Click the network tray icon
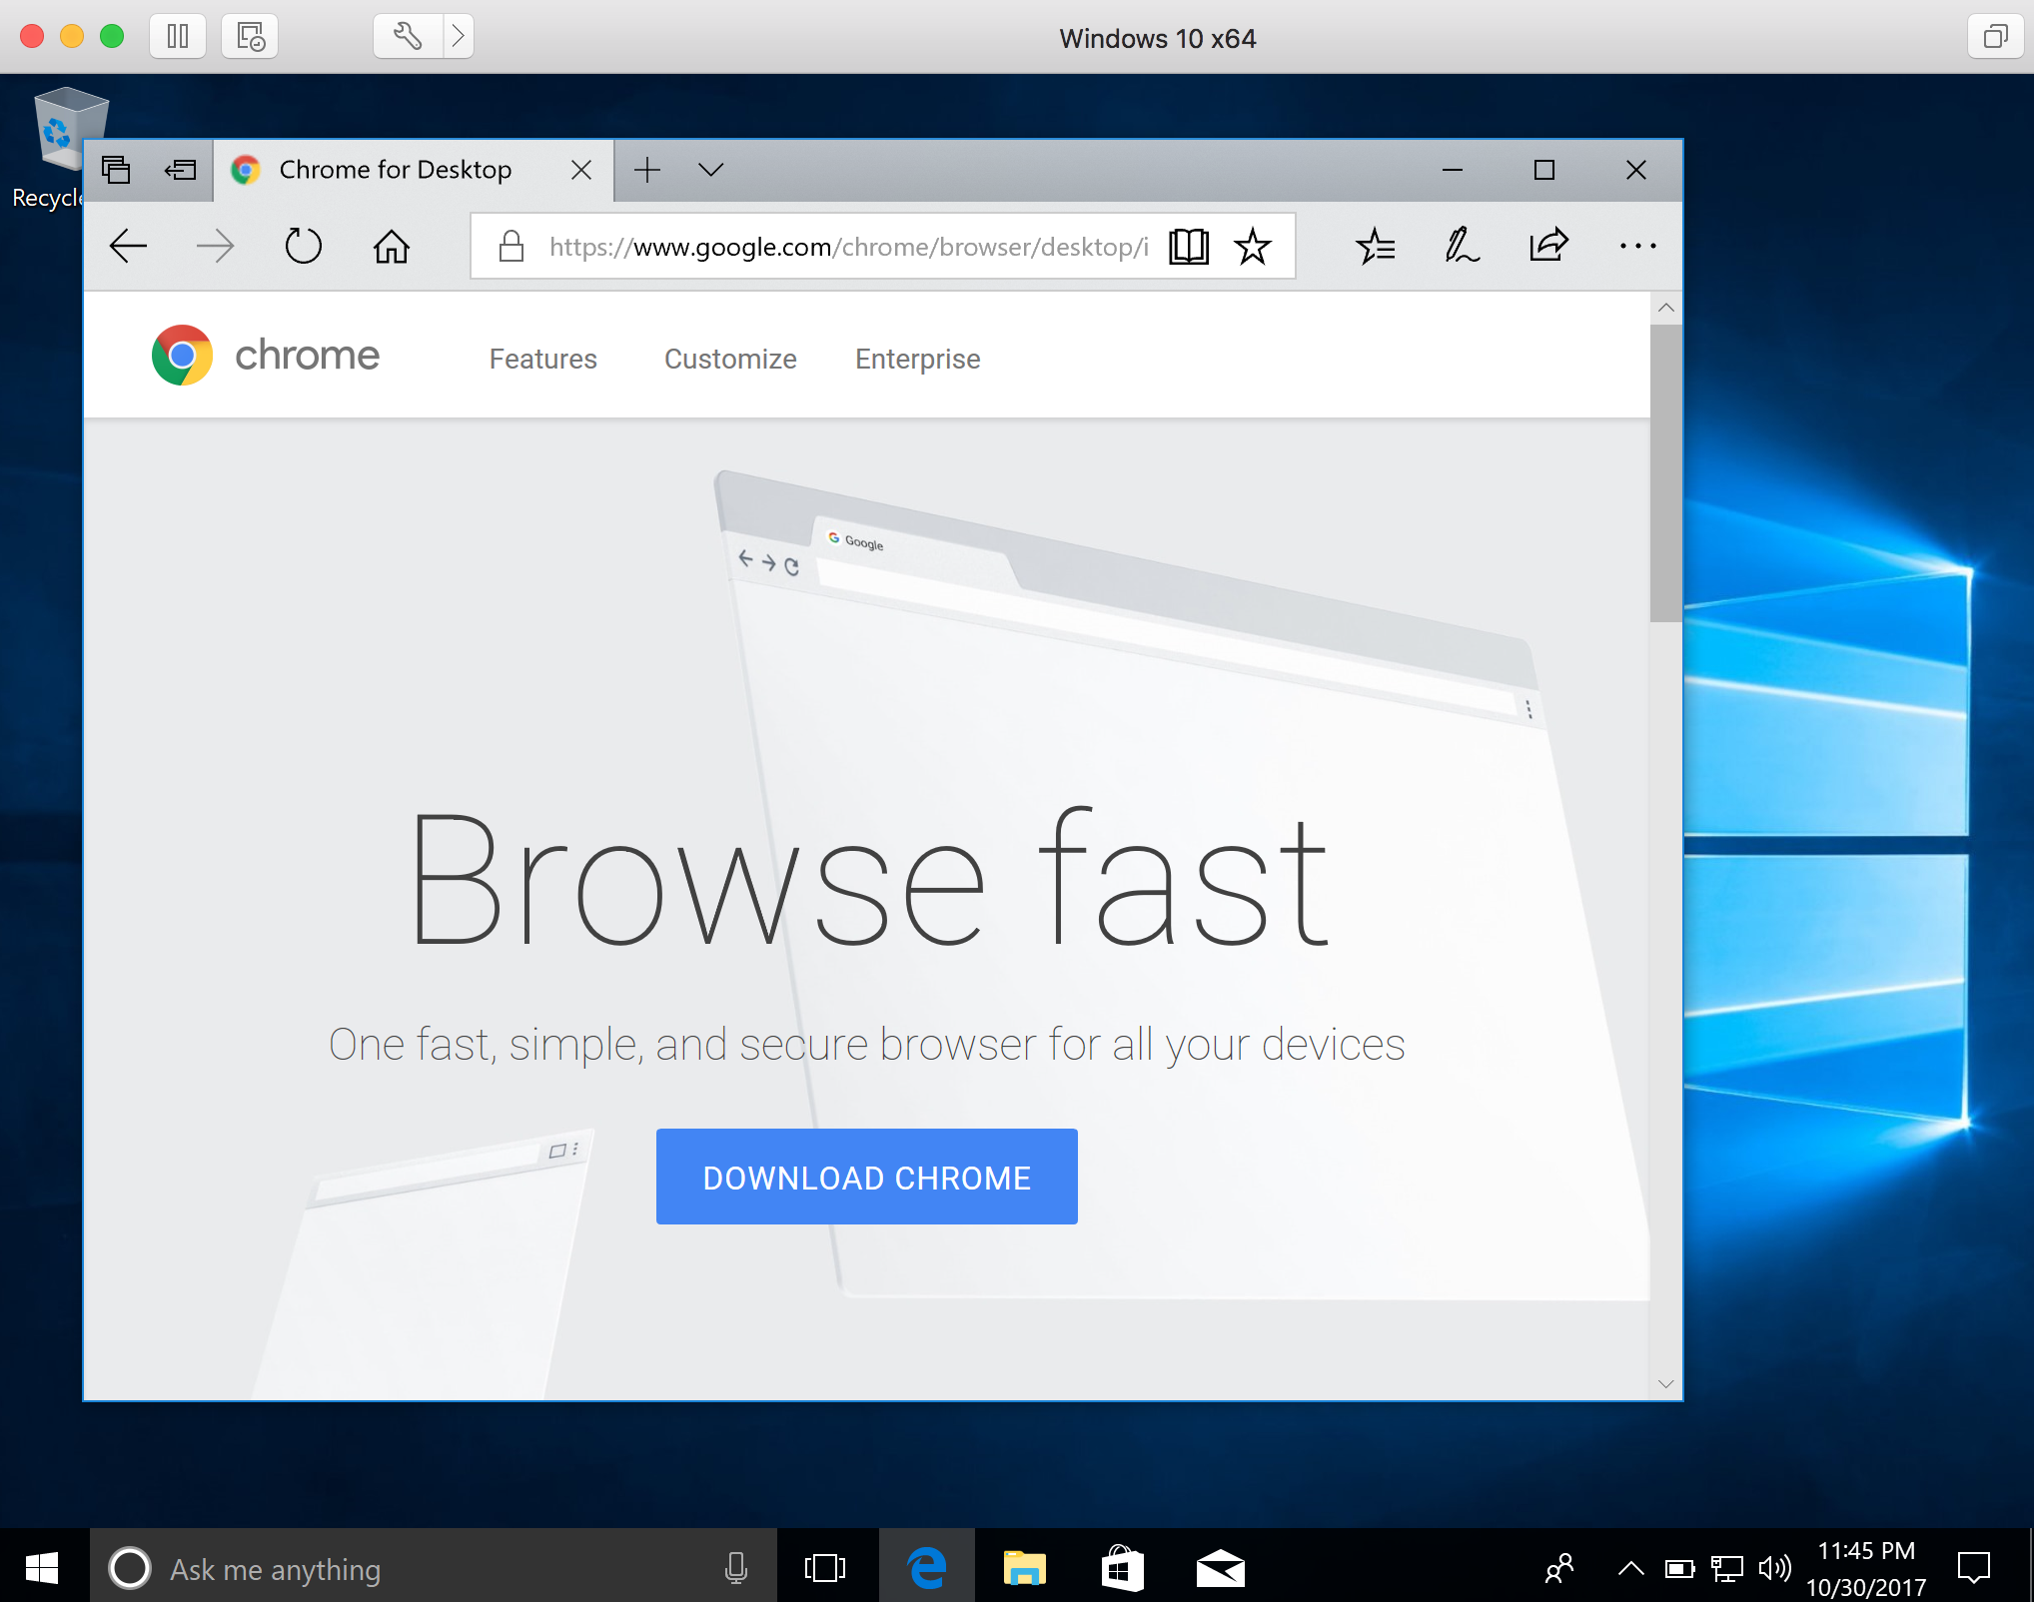 coord(1726,1568)
